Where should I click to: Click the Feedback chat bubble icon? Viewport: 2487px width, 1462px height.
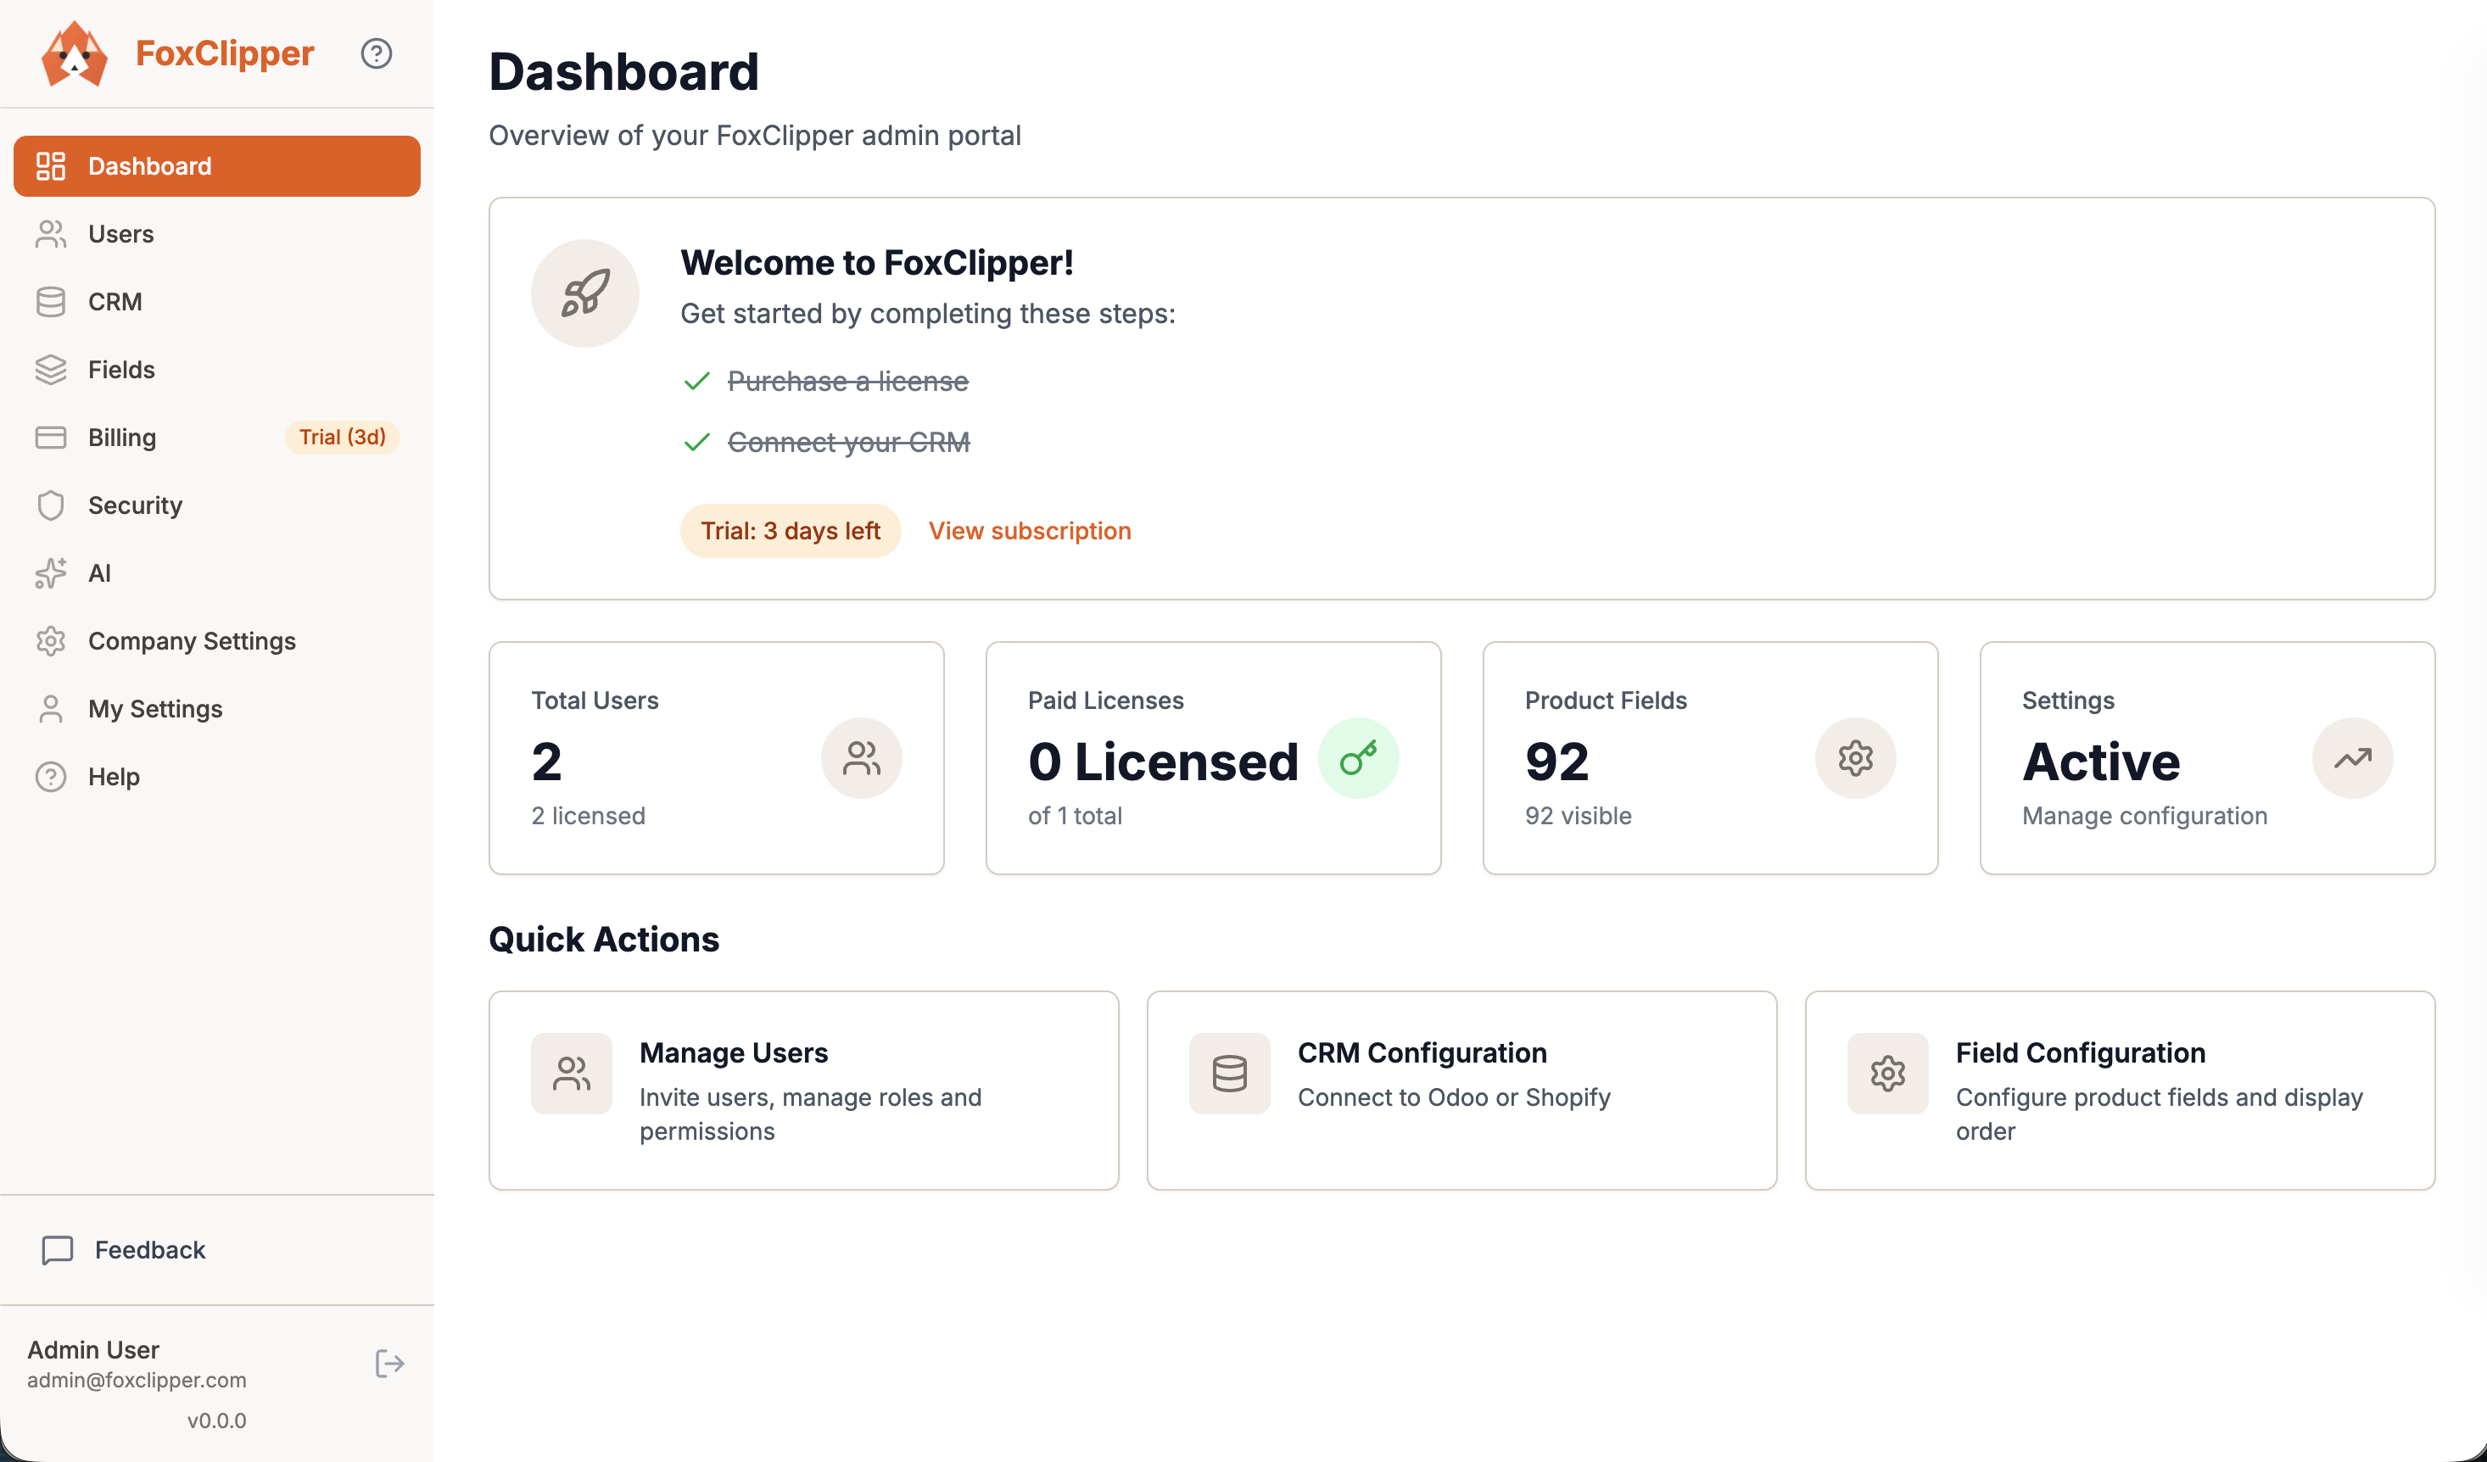57,1250
